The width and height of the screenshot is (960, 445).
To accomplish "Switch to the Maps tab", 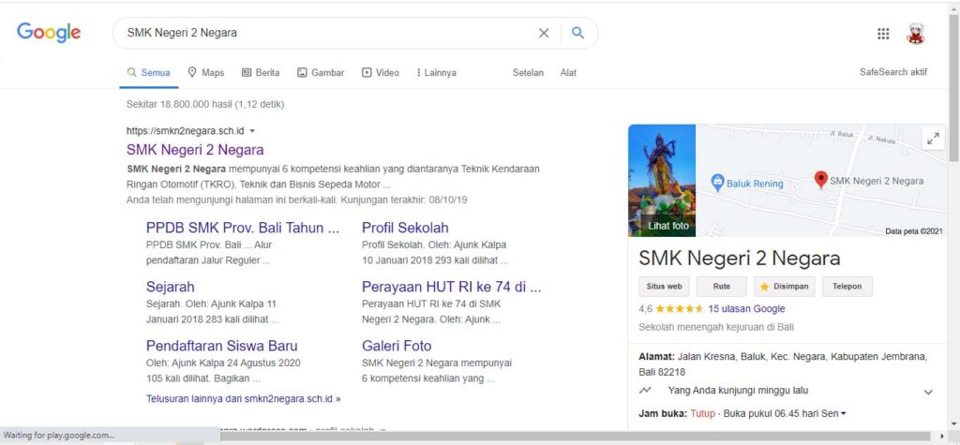I will 206,72.
